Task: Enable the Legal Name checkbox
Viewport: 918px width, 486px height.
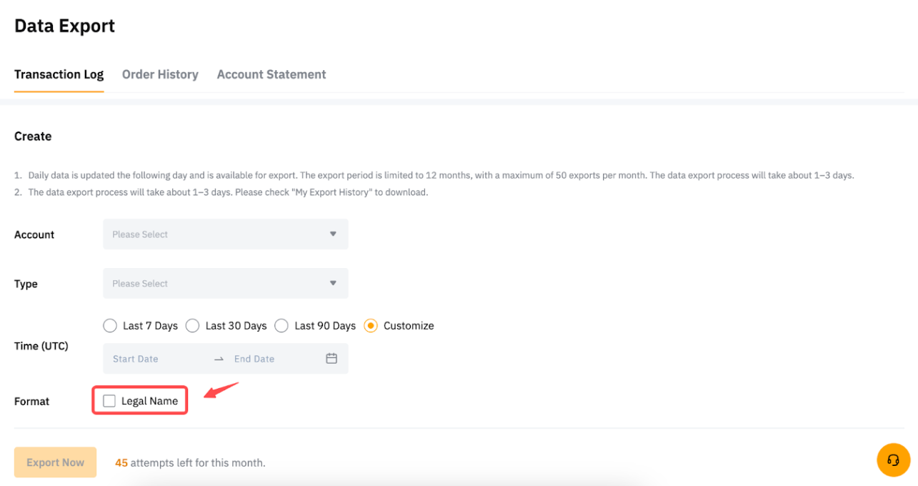Action: point(109,401)
